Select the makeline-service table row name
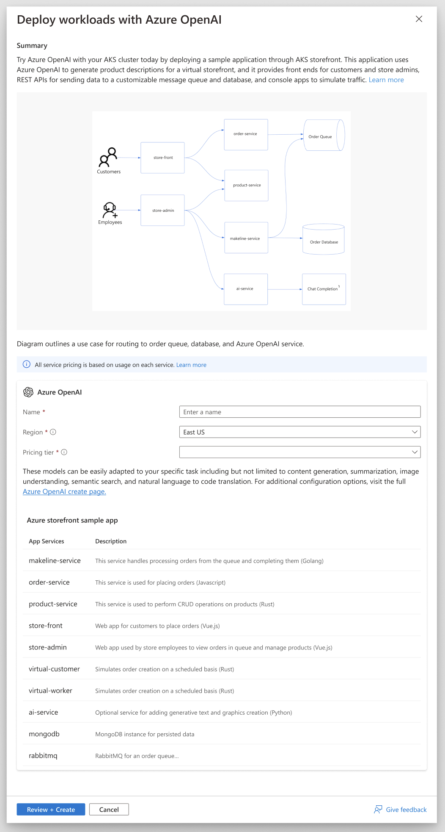Screen dimensions: 445x832 (x=55, y=560)
